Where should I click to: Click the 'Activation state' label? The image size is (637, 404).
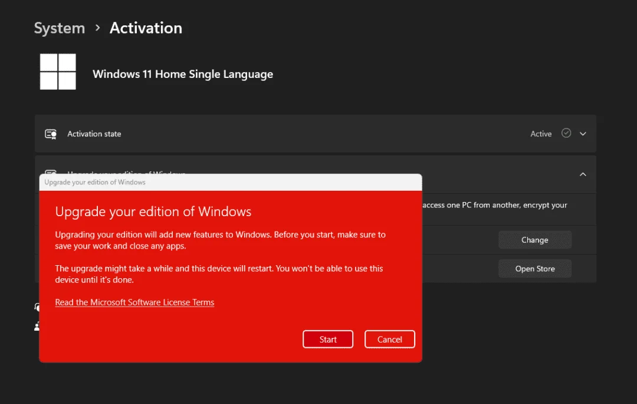pos(94,134)
